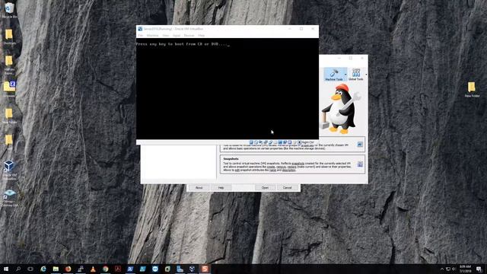Viewport: 487px width, 274px height.
Task: Open the Help menu in the VM window
Action: coord(201,36)
